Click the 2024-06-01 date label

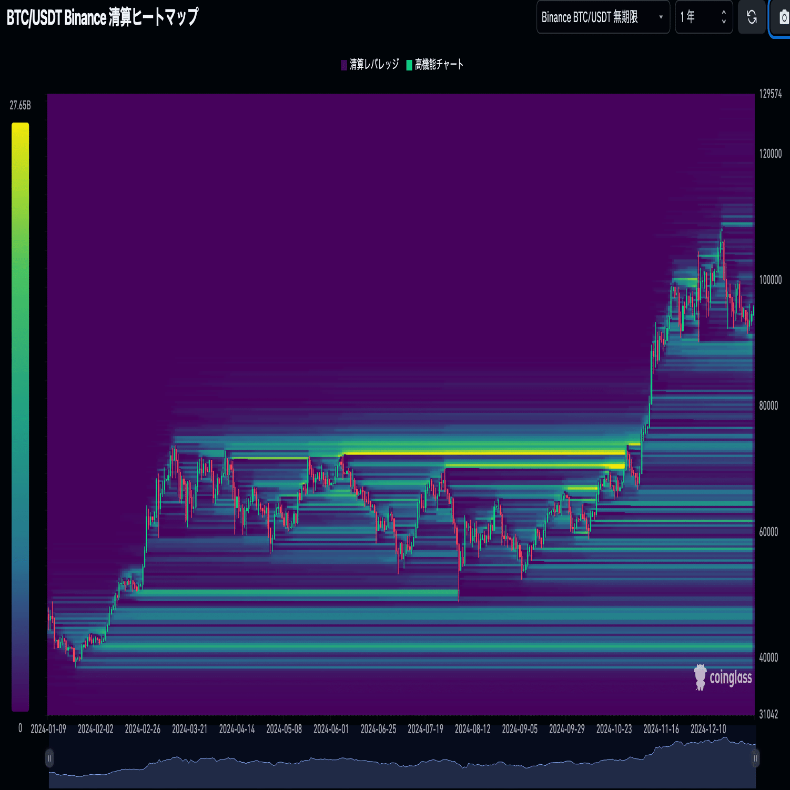[331, 729]
